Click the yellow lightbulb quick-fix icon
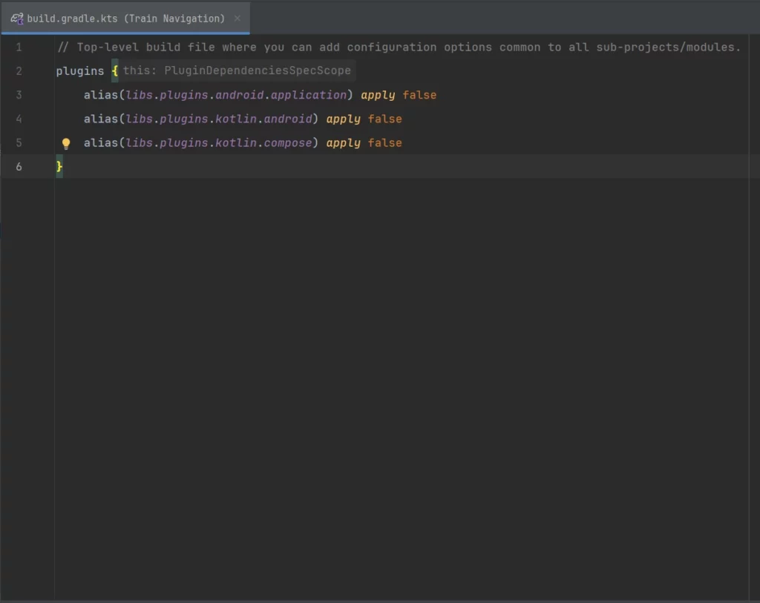This screenshot has height=603, width=760. (x=65, y=143)
